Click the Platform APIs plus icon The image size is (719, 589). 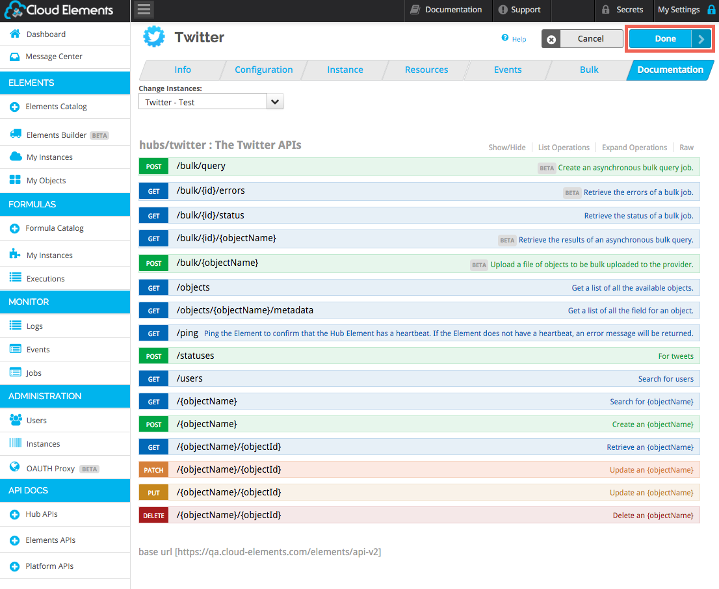(x=15, y=566)
